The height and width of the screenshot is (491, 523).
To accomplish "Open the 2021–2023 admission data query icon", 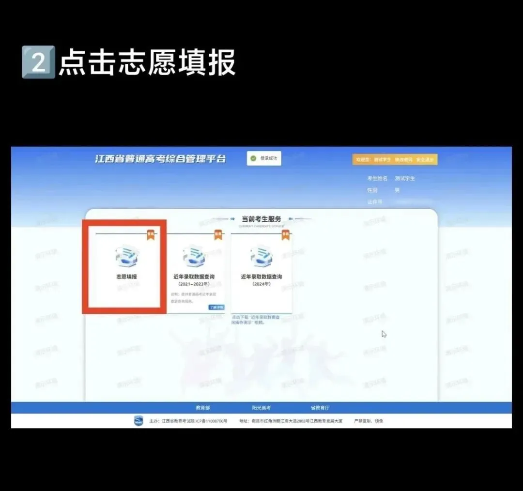I will tap(194, 256).
